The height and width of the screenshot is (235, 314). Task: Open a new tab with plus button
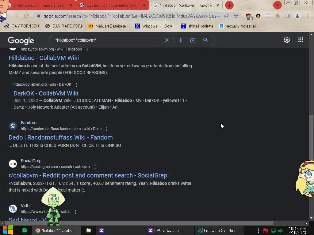229,5
